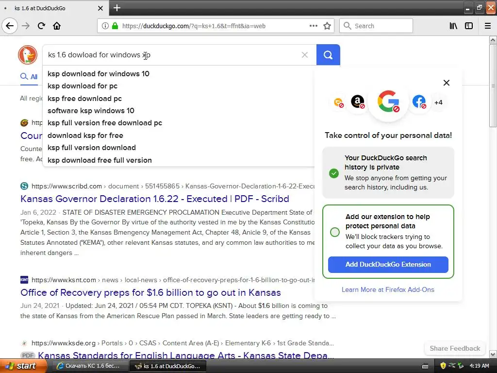Bookmark this page with the star

coord(327,26)
